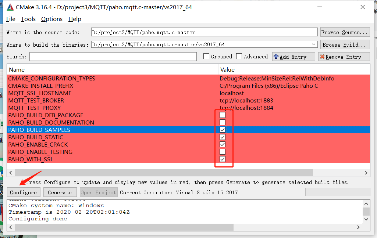This screenshot has height=238, width=377.
Task: Open the Options menu
Action: pos(51,19)
